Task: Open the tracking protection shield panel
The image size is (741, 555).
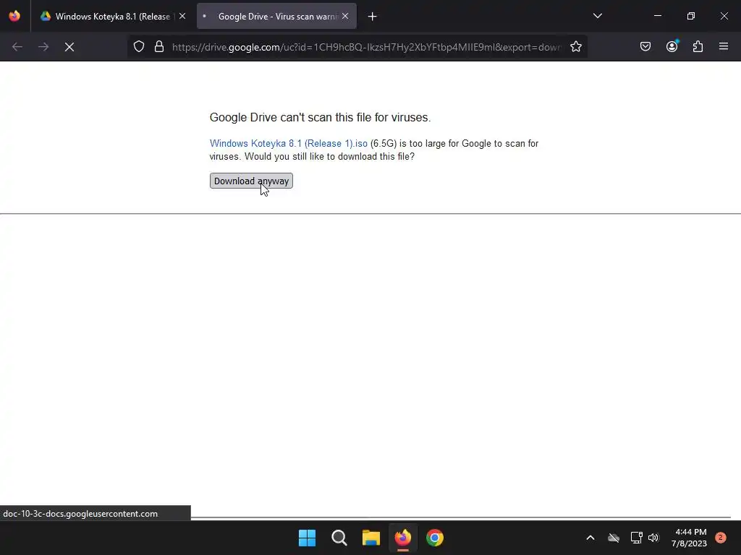Action: [138, 47]
